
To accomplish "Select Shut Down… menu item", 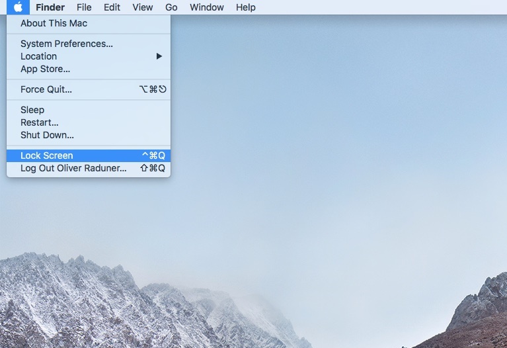I will point(89,135).
